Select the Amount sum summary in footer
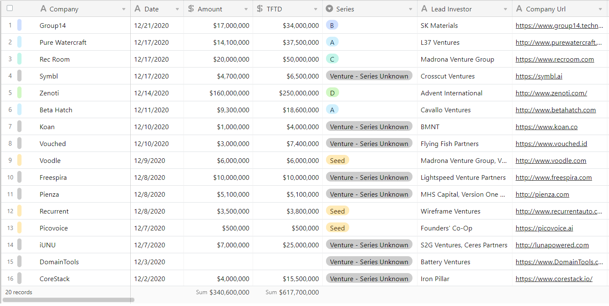This screenshot has width=609, height=306. 223,292
